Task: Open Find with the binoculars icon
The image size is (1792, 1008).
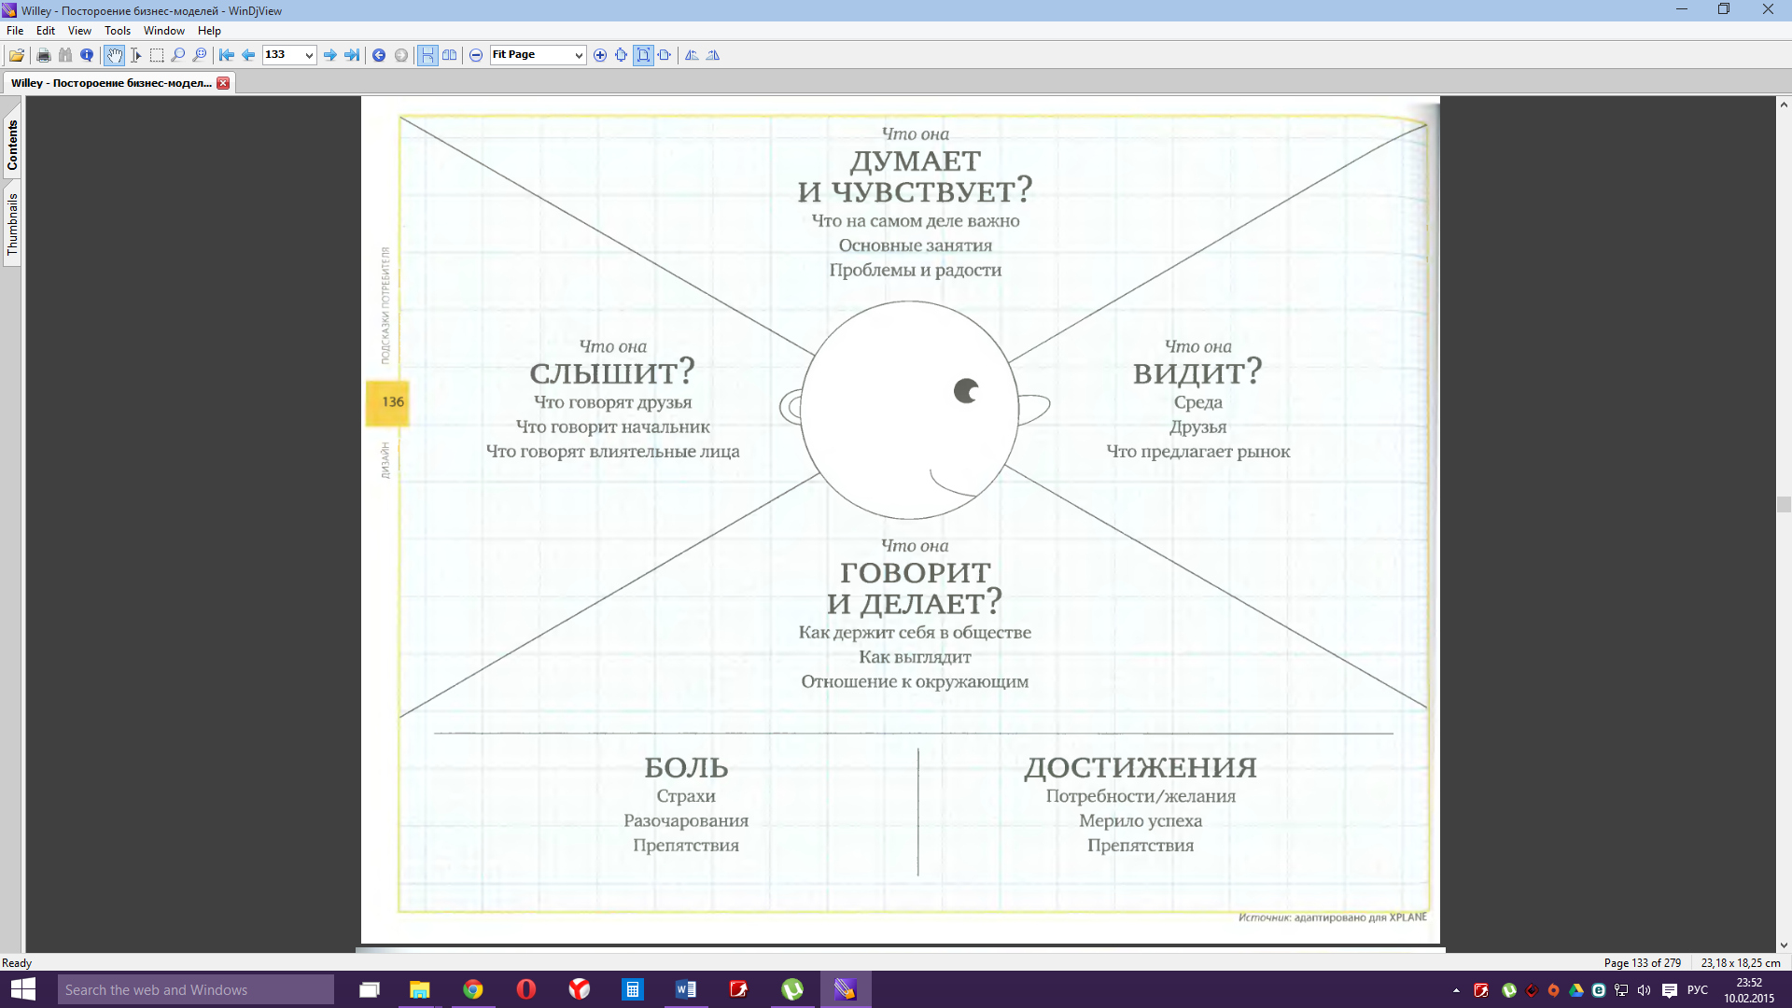Action: 65,55
